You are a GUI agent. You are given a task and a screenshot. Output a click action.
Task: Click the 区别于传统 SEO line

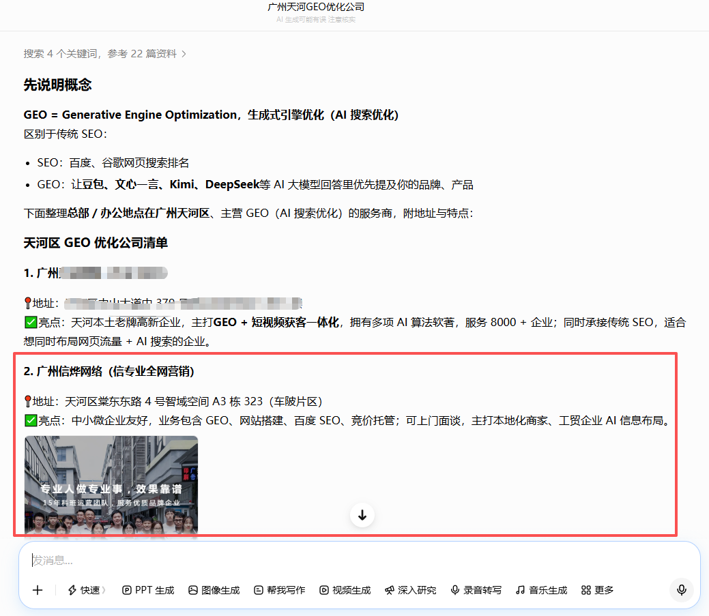coord(65,134)
